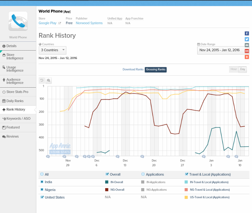Viewport: 252px width, 213px height.
Task: Uncheck the Overall category checkbox
Action: click(x=107, y=174)
